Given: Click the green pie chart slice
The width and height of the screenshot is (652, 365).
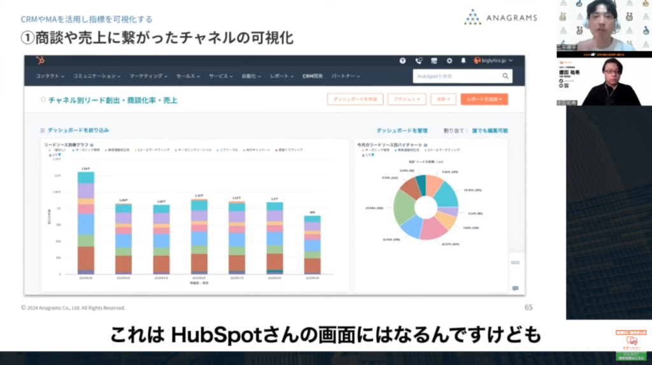Looking at the screenshot, I should tap(403, 207).
